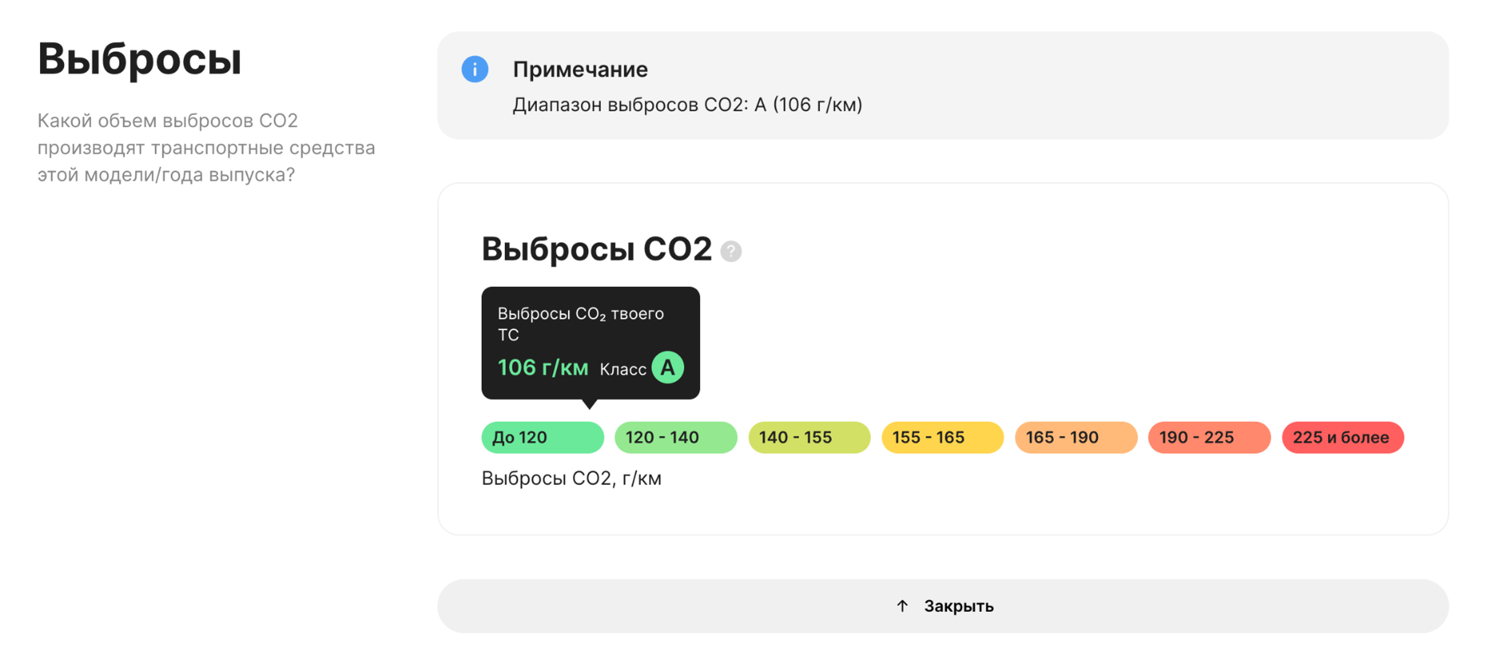Select the До 120 emissions segment
This screenshot has width=1487, height=665.
pos(542,437)
